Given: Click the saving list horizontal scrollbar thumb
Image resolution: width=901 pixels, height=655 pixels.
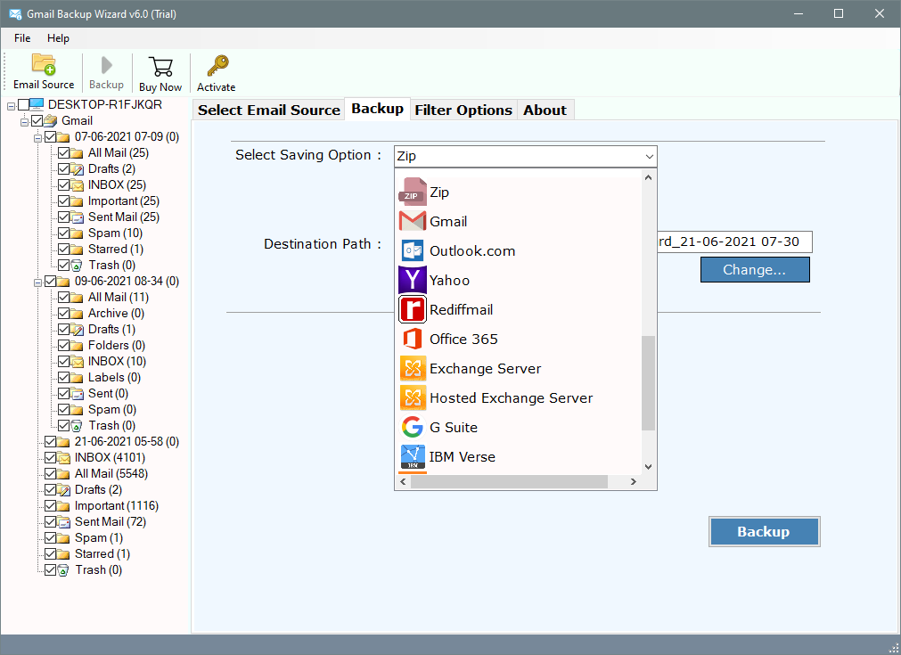Looking at the screenshot, I should point(509,481).
